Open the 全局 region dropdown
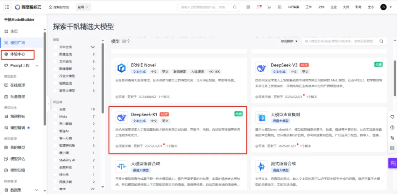This screenshot has width=397, height=194. click(x=83, y=7)
